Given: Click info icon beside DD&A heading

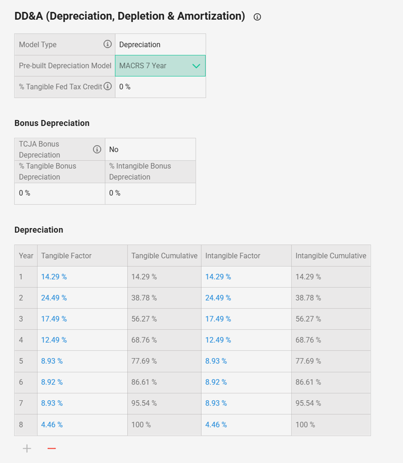Looking at the screenshot, I should [257, 17].
